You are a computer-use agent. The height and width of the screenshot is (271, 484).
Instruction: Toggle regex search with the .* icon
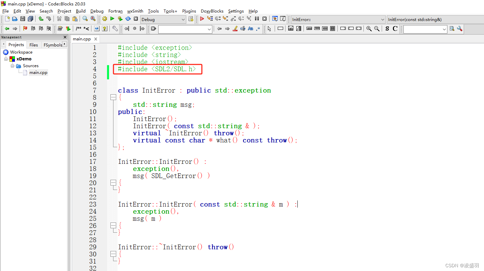[x=258, y=29]
